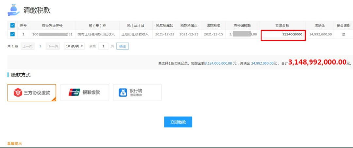Choose 银行端查询缴款 payment option
This screenshot has width=353, height=148.
coord(138,92)
